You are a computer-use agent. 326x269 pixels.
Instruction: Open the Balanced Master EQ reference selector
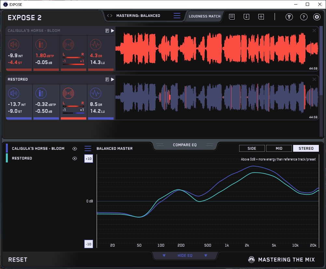click(x=115, y=148)
